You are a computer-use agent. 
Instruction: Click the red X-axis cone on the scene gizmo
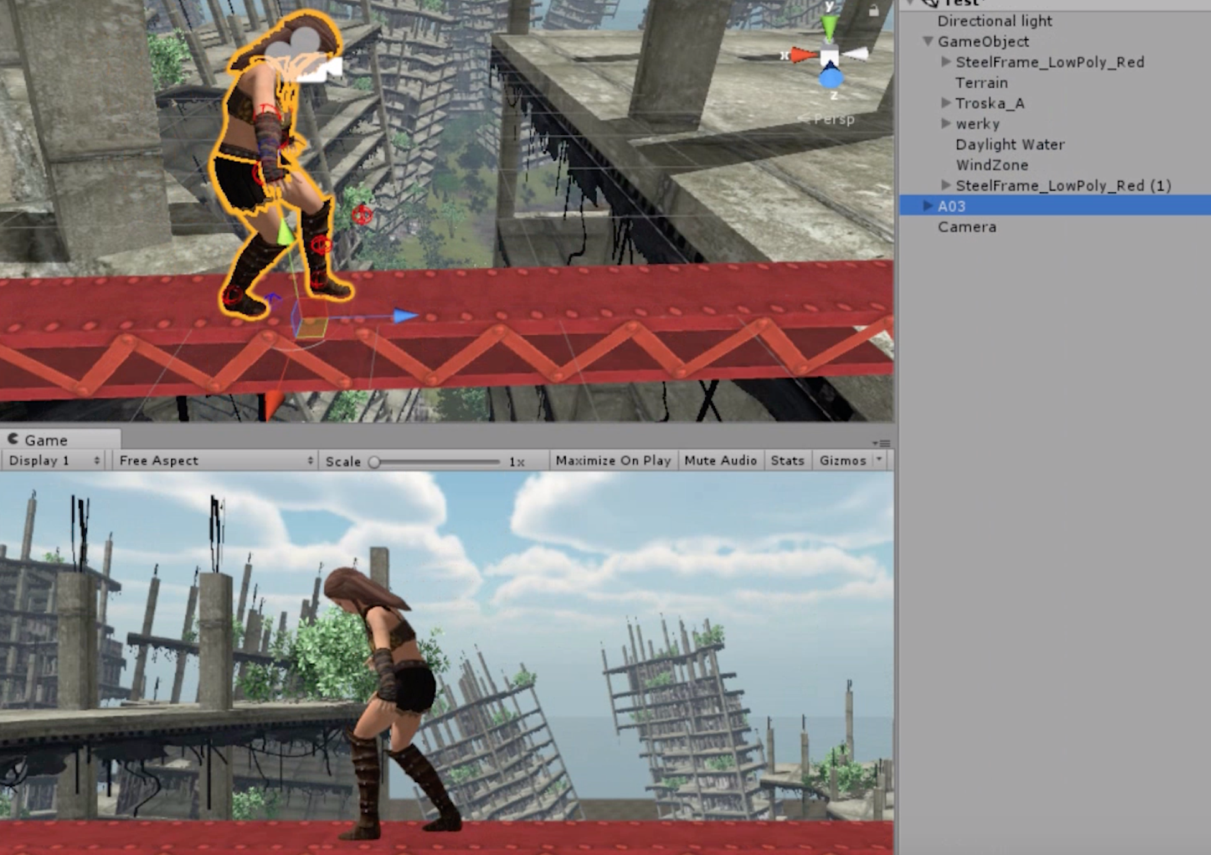[804, 55]
